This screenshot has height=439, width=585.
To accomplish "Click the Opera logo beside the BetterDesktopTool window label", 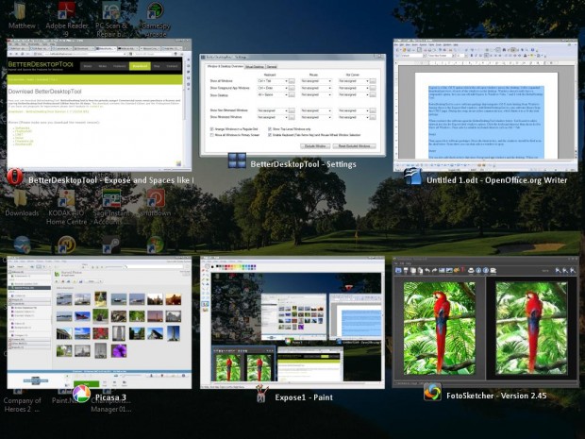I will click(15, 177).
